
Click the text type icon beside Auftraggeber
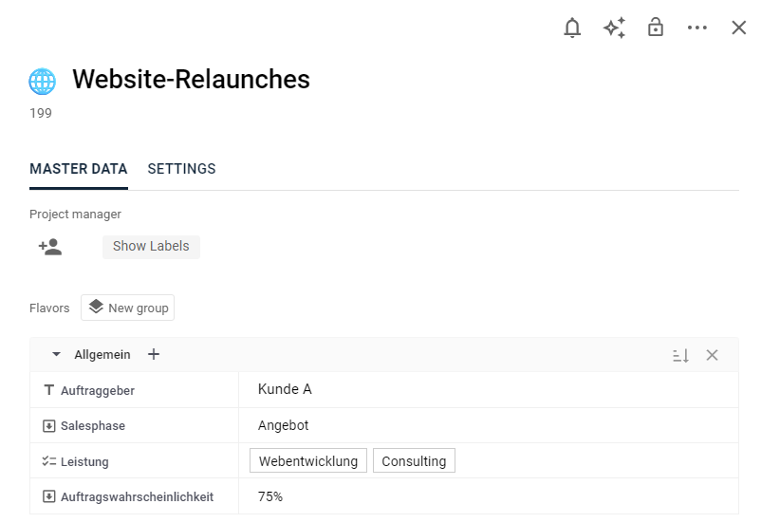(48, 389)
